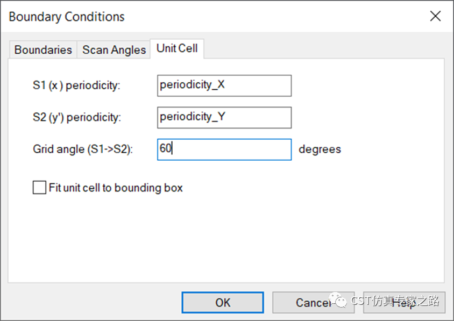Select the Unit Cell tab
The width and height of the screenshot is (454, 321).
(177, 48)
